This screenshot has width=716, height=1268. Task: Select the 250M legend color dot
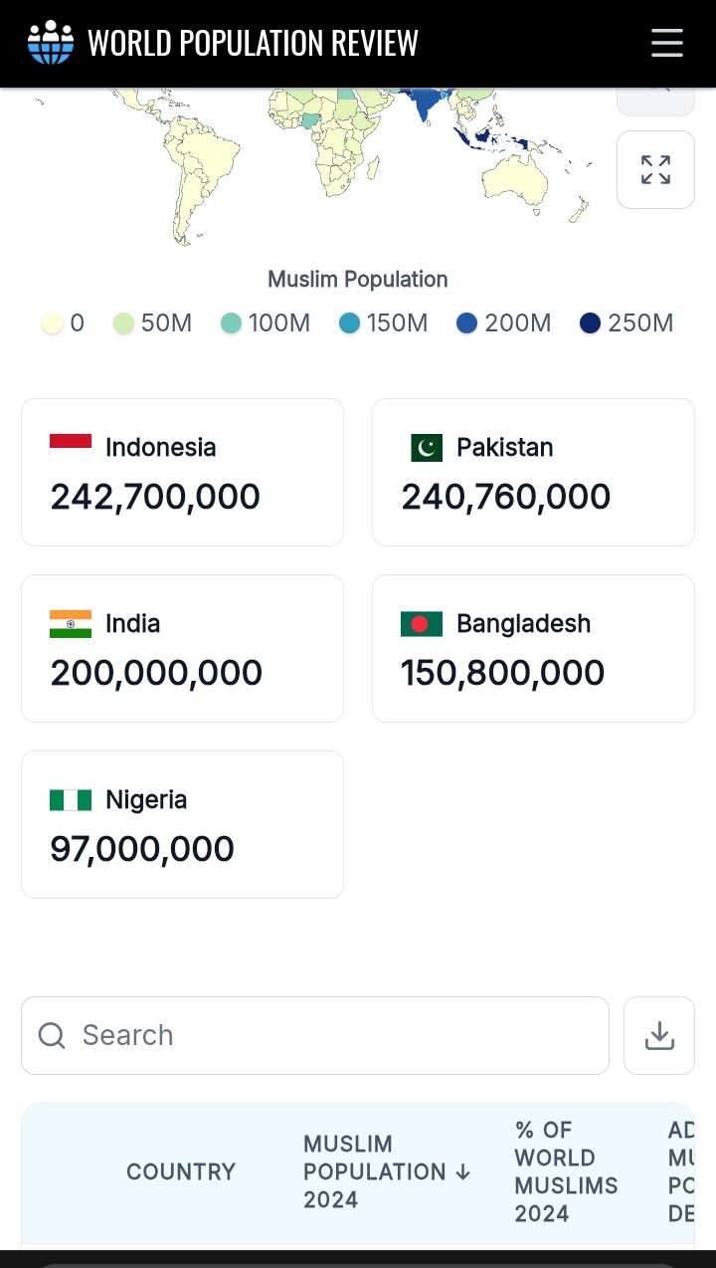point(591,323)
